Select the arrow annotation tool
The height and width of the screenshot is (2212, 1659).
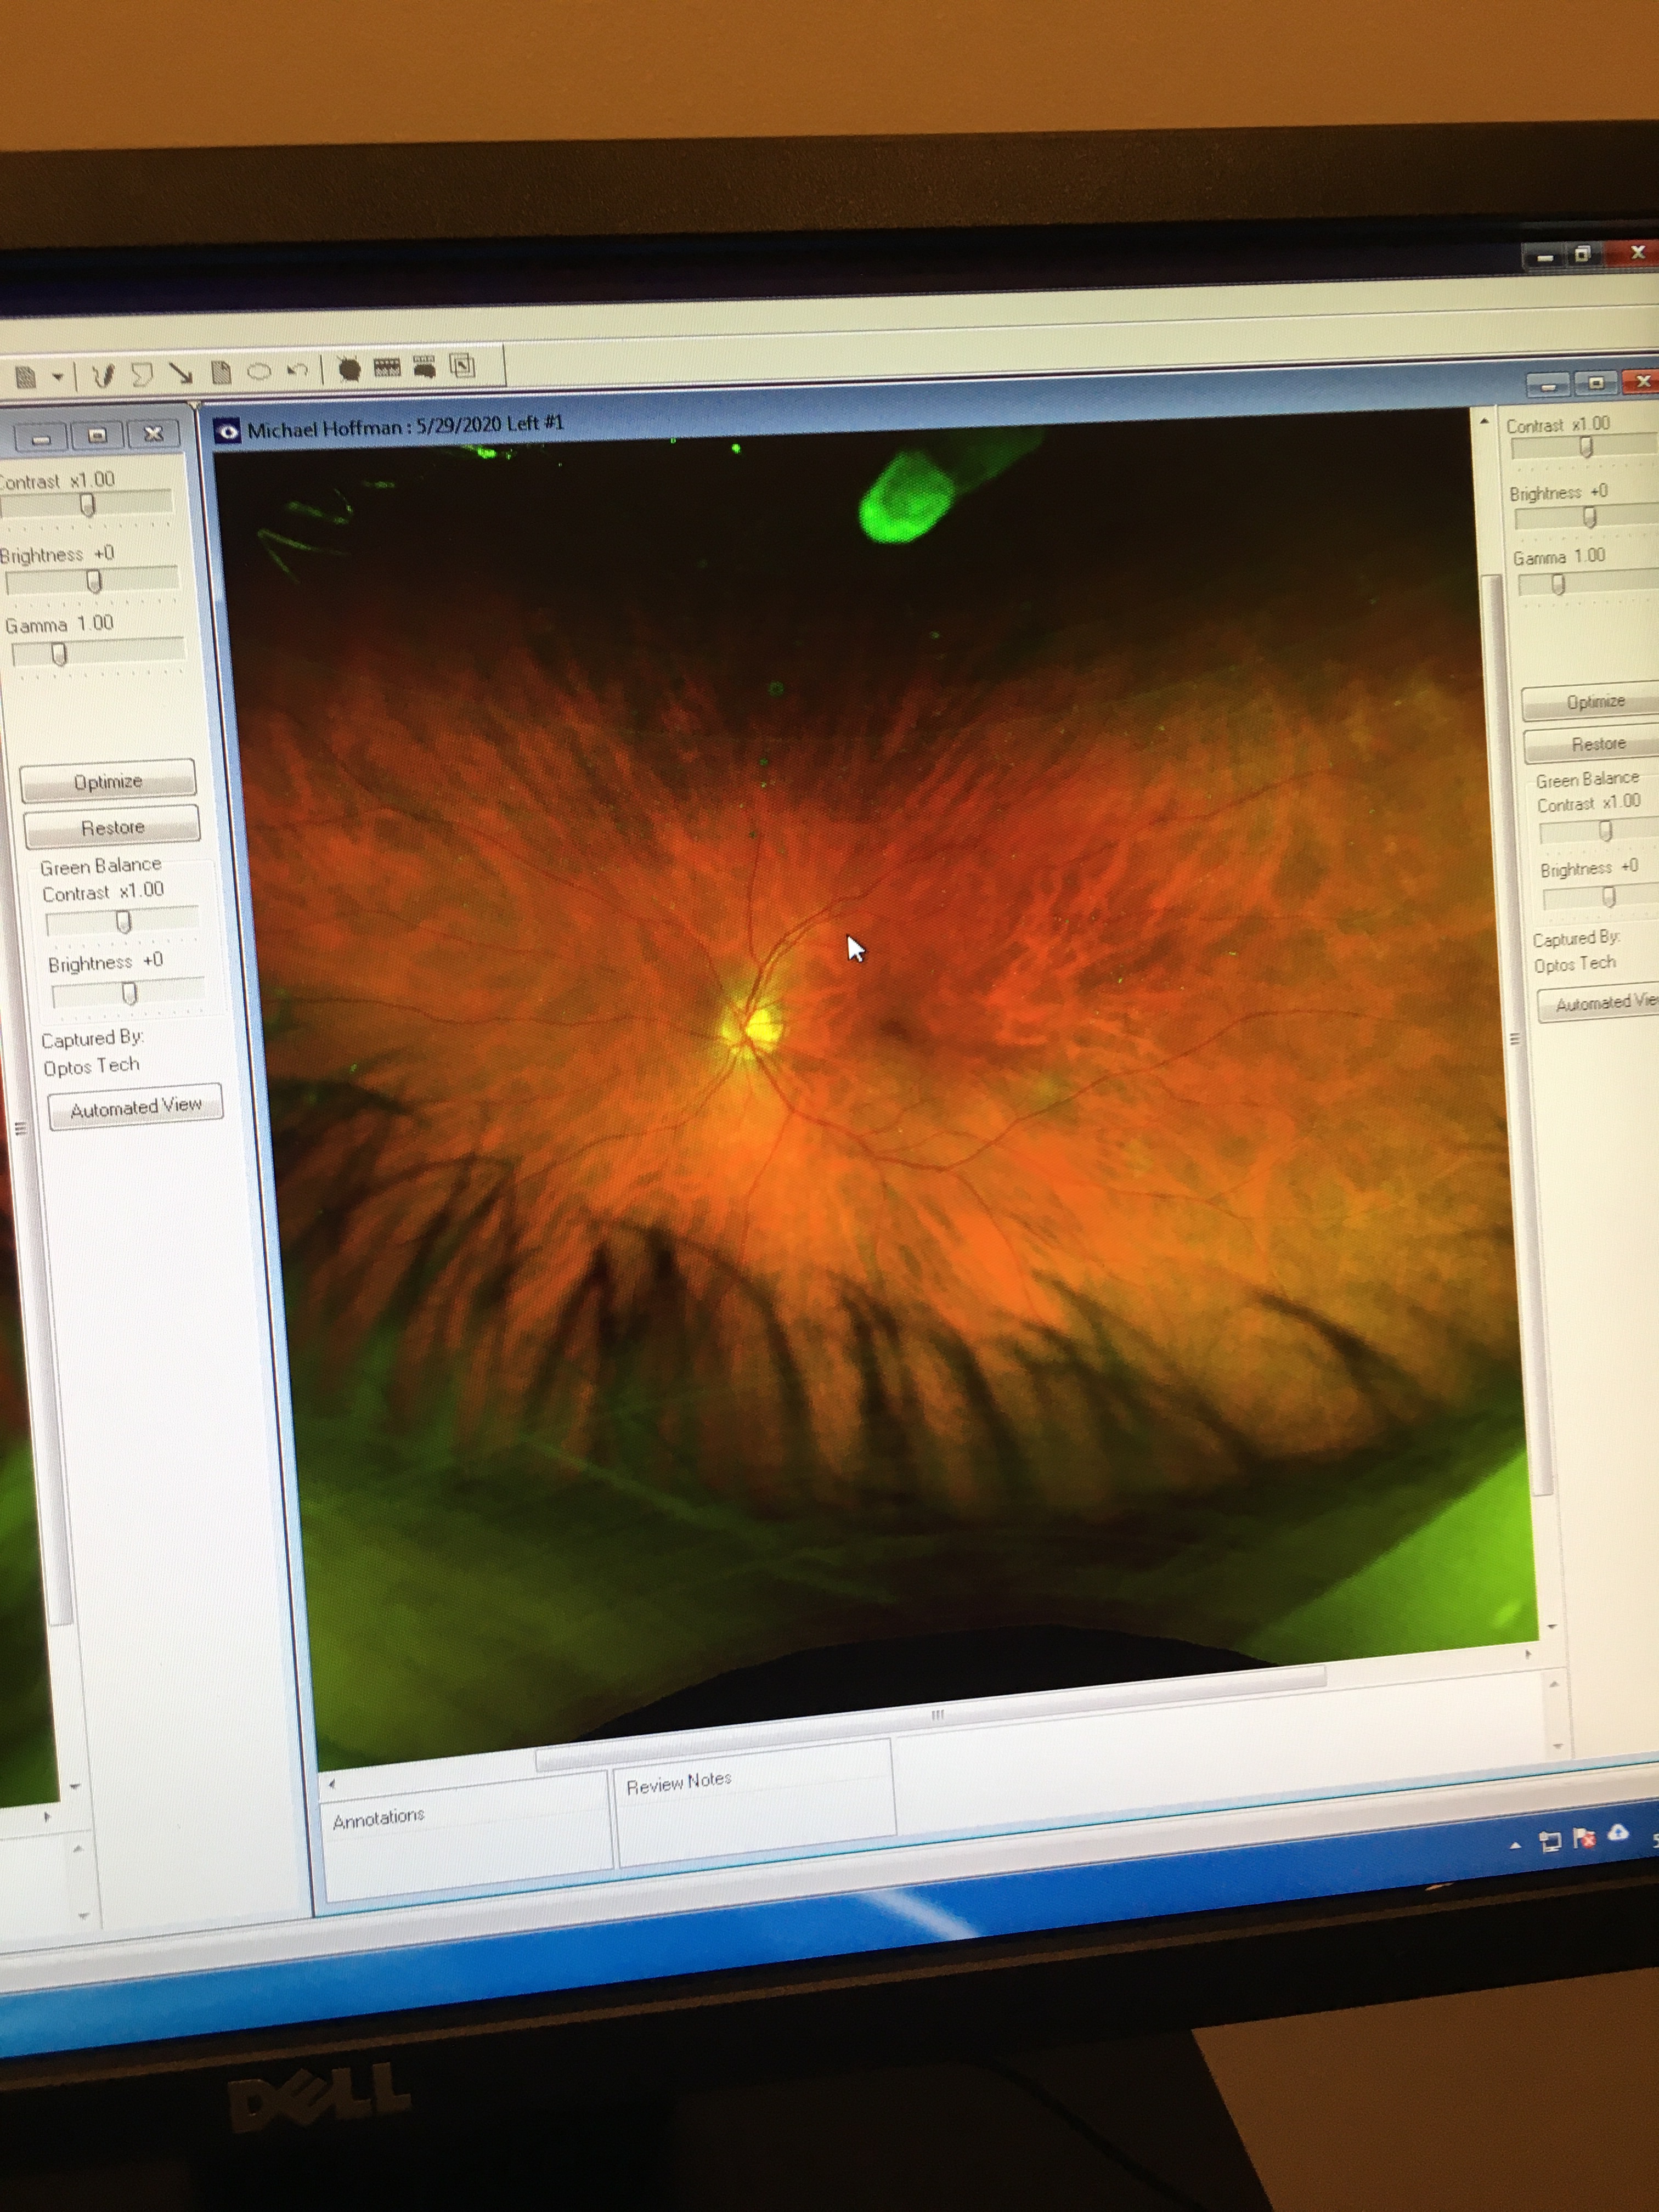pos(181,373)
